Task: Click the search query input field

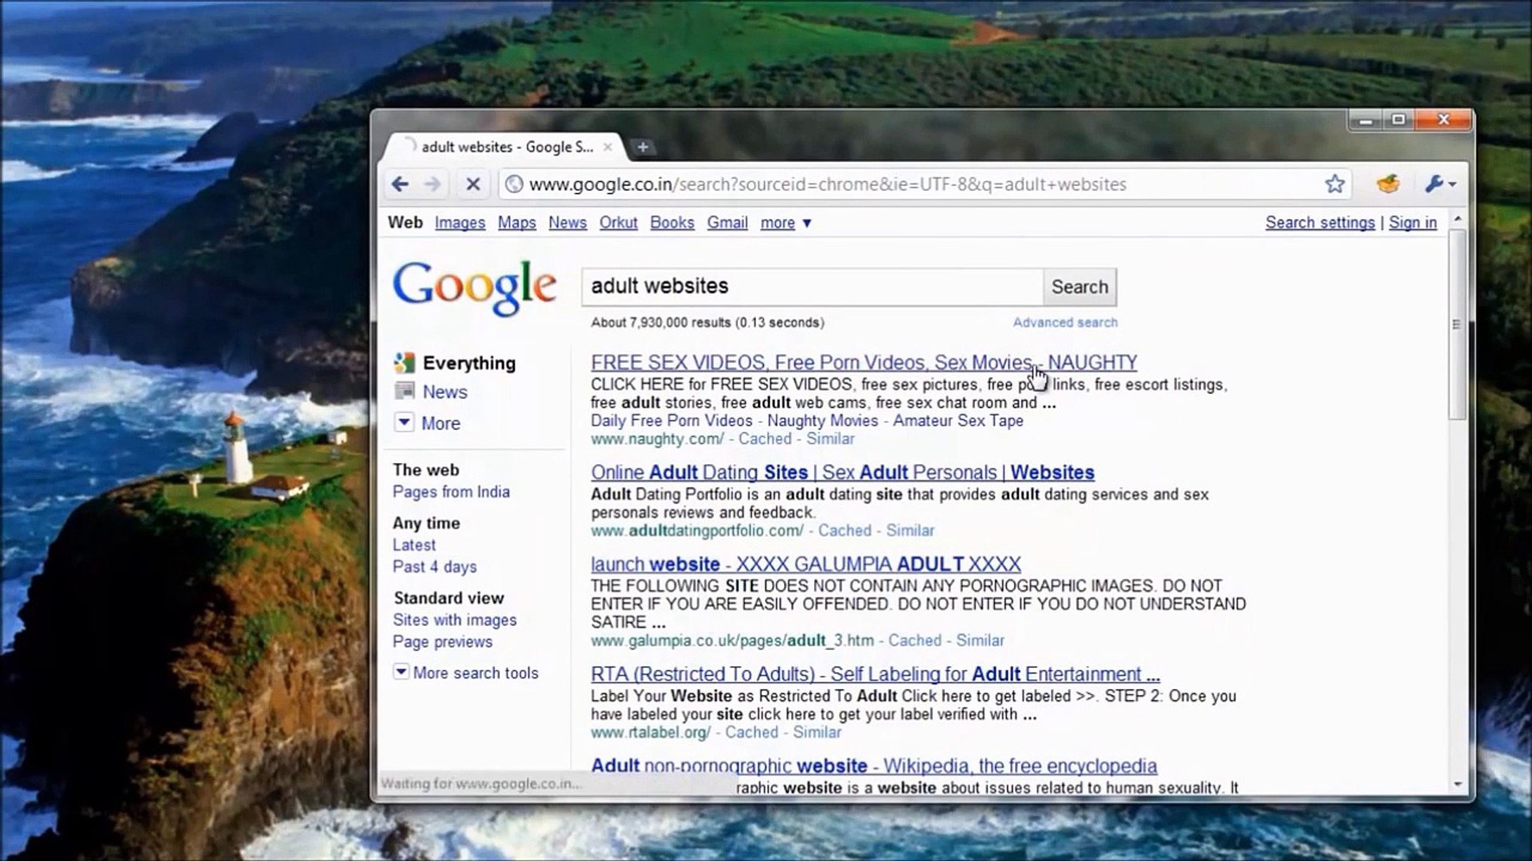Action: 811,287
